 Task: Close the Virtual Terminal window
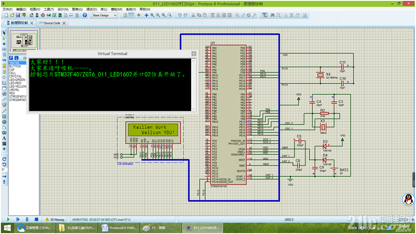point(194,54)
